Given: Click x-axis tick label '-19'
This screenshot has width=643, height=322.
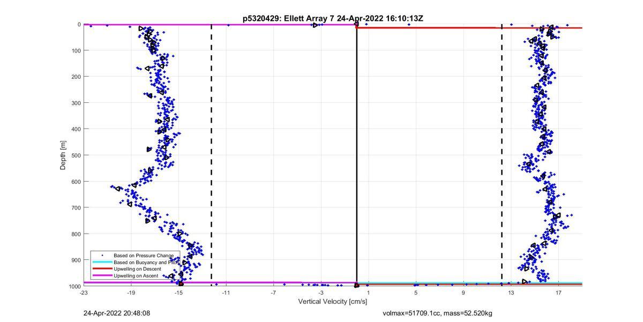Looking at the screenshot, I should tap(131, 293).
